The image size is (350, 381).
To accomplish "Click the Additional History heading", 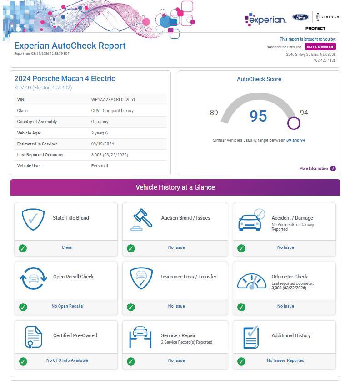I will pyautogui.click(x=291, y=335).
